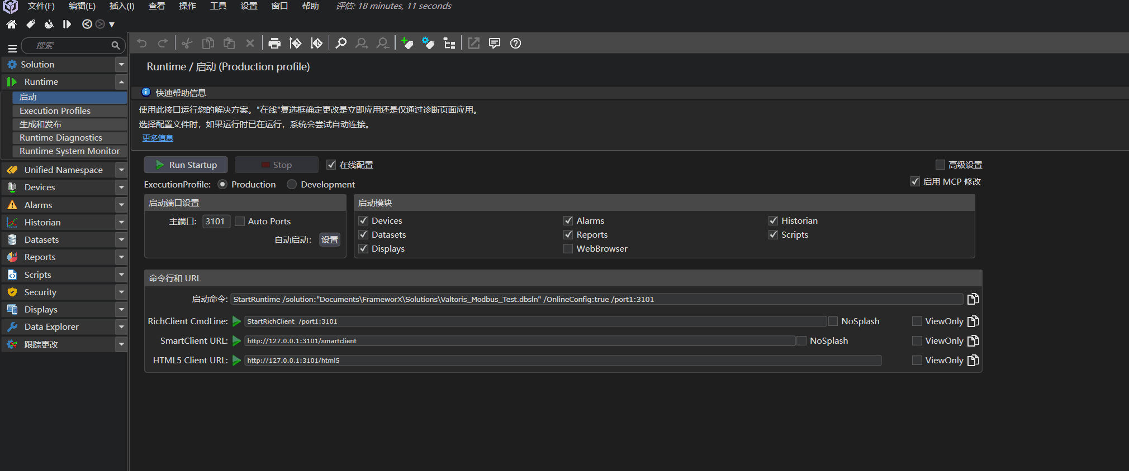Click the tag icon beside Home
The width and height of the screenshot is (1129, 471).
point(31,24)
